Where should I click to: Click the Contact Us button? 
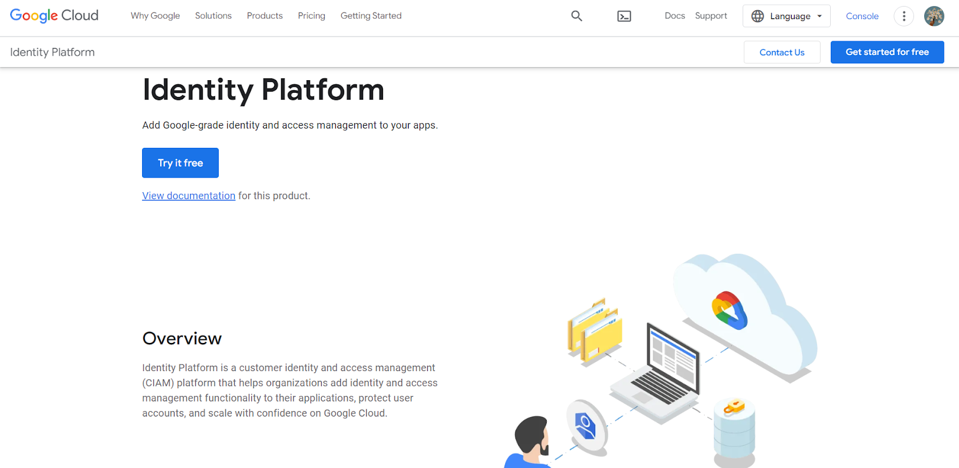pyautogui.click(x=782, y=52)
